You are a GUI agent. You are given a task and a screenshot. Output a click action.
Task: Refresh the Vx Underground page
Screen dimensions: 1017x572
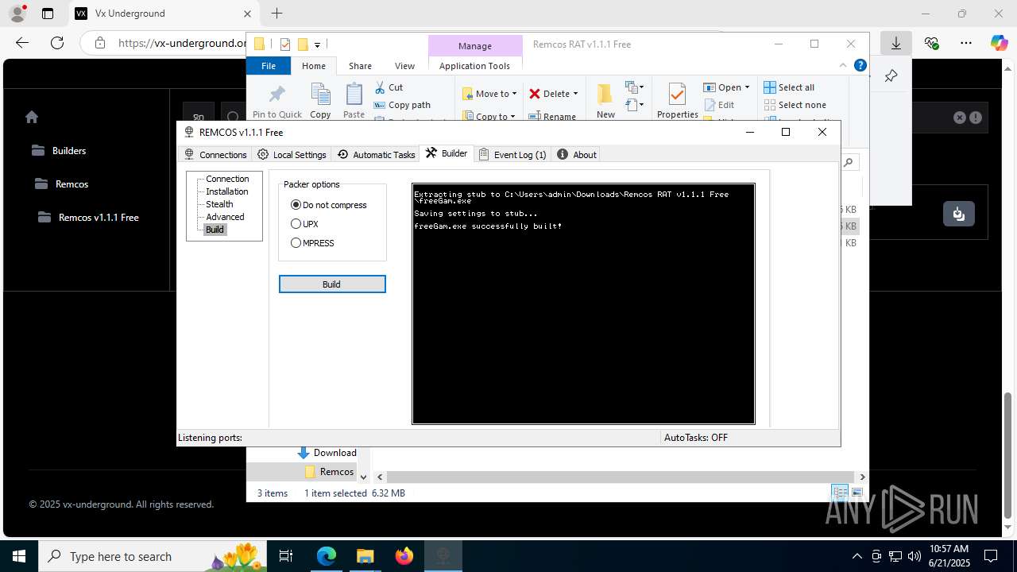[x=57, y=43]
